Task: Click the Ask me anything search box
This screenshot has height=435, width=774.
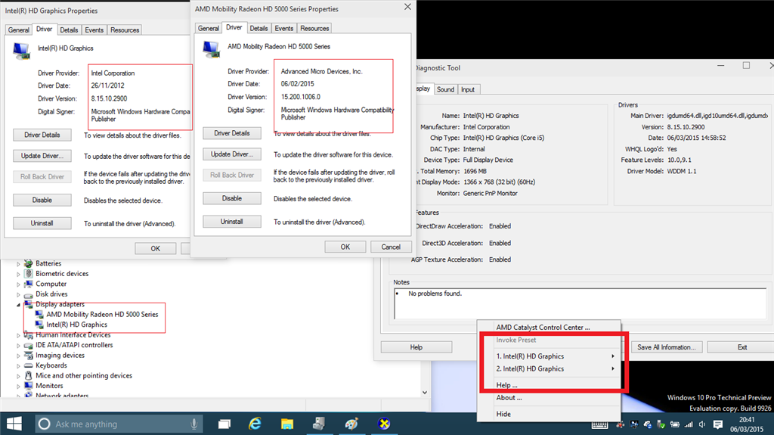Action: 119,424
